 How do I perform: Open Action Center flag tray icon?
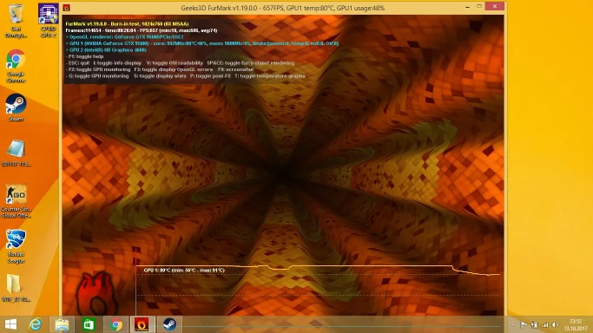coord(524,324)
